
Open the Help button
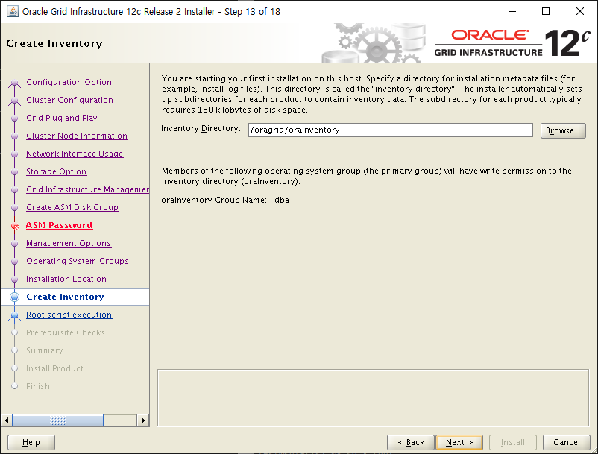tap(31, 442)
